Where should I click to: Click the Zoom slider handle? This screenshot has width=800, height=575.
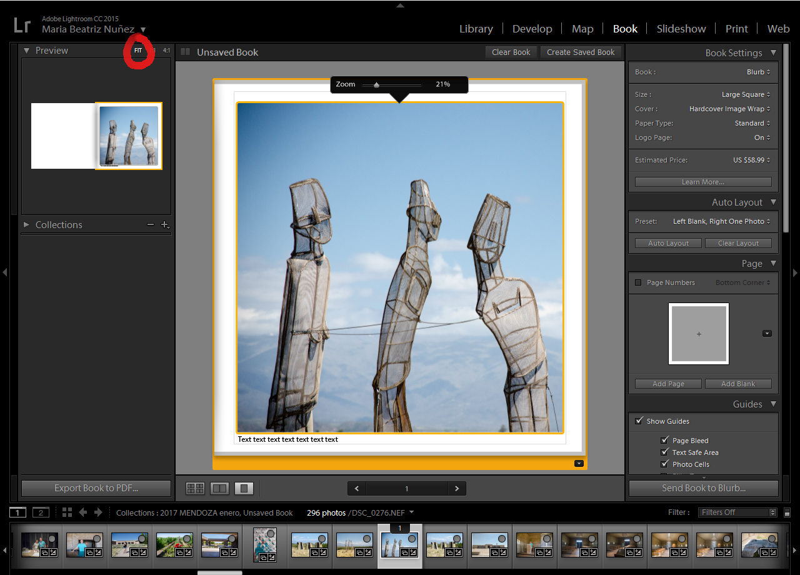coord(377,85)
